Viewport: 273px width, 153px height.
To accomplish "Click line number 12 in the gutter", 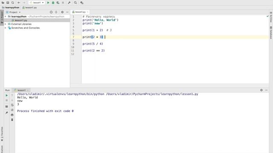I will (x=73, y=54).
